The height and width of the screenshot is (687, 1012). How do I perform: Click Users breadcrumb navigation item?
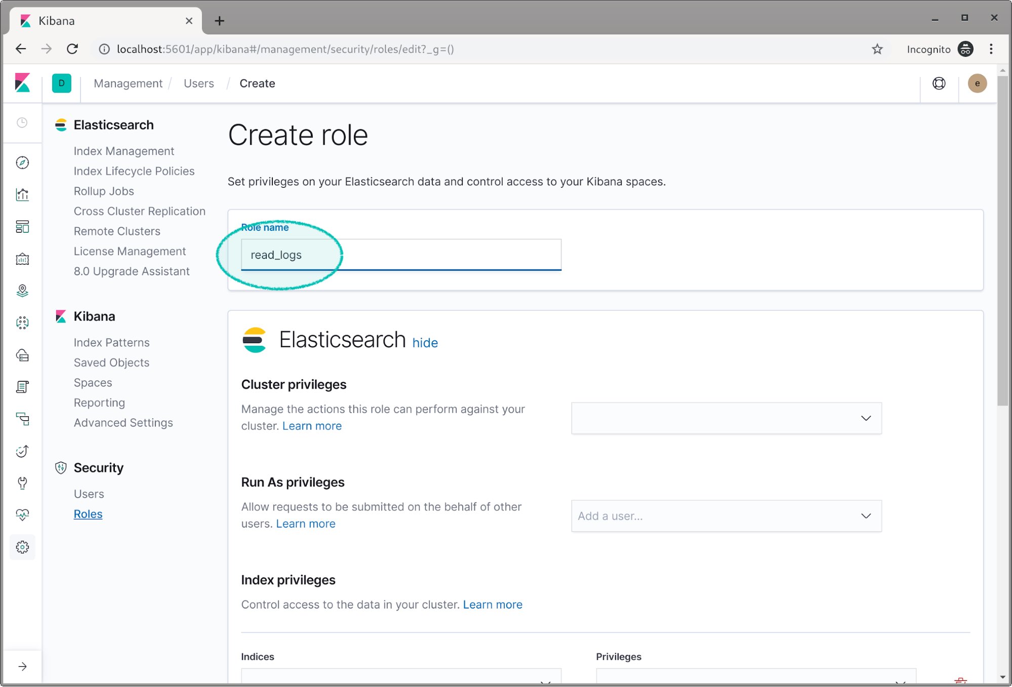198,84
